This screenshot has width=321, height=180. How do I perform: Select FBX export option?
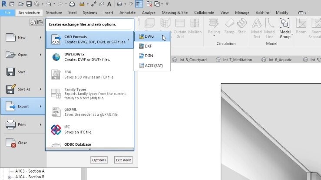point(90,75)
